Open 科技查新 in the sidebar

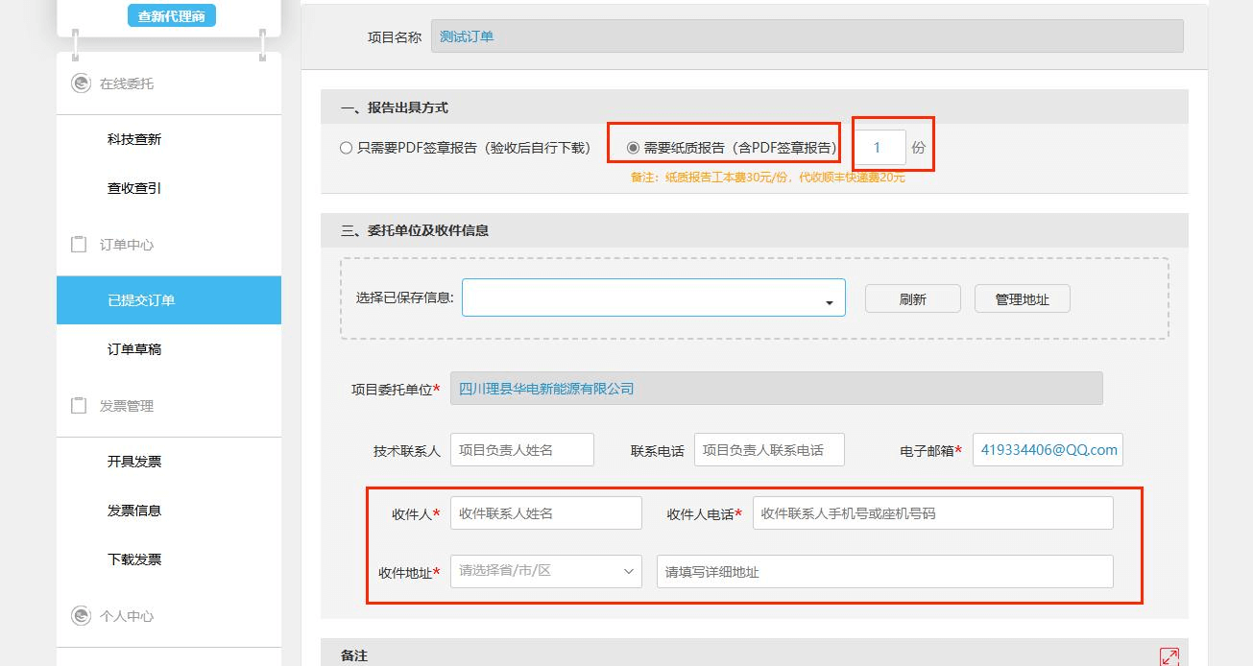pos(134,140)
